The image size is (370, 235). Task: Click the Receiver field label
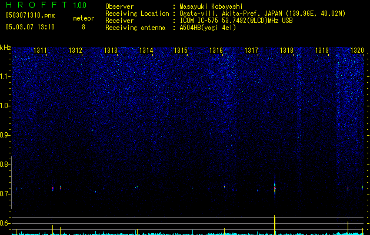(119, 21)
